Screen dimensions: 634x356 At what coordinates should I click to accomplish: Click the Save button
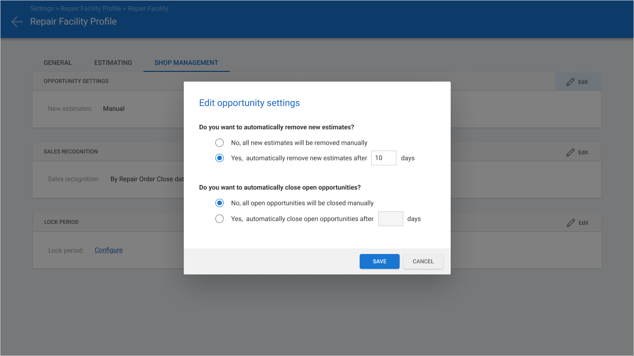(x=380, y=261)
